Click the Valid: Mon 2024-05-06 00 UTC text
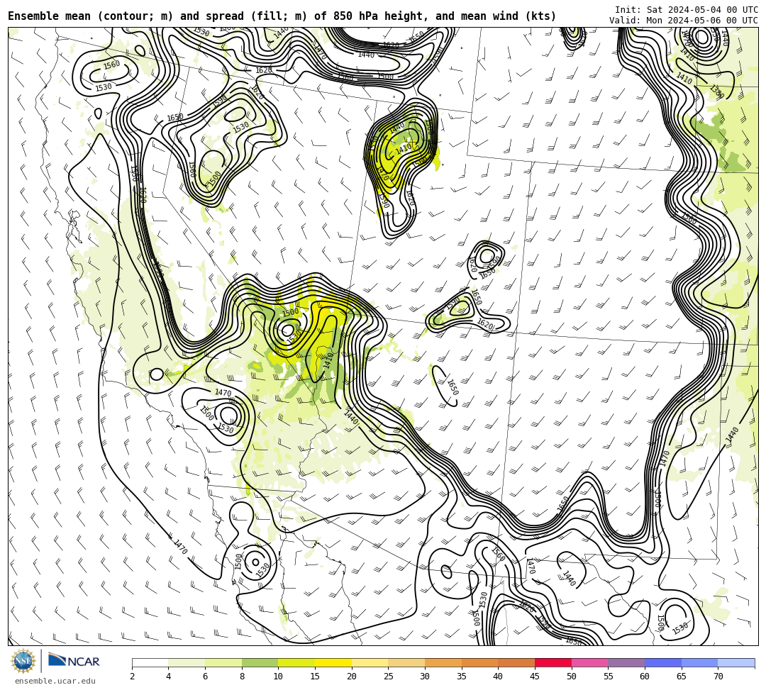The width and height of the screenshot is (766, 690). pyautogui.click(x=684, y=20)
